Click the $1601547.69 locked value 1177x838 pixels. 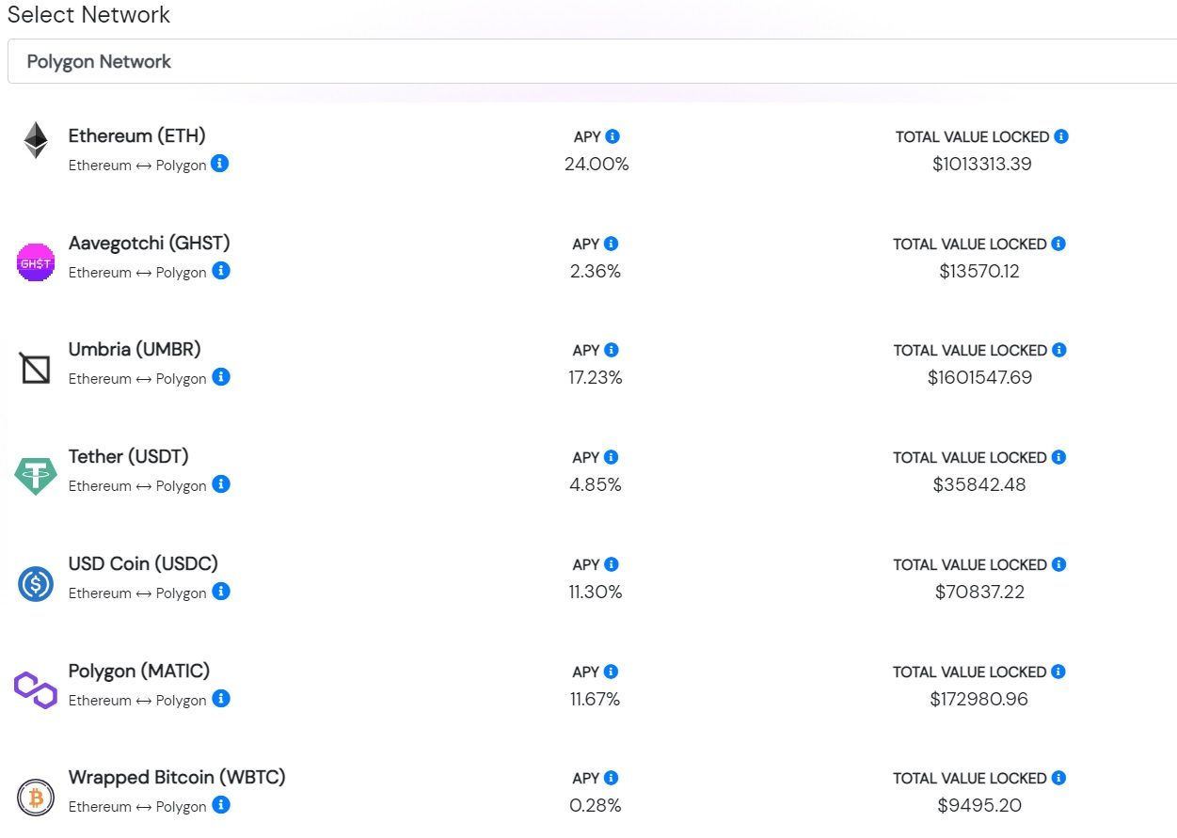tap(979, 378)
